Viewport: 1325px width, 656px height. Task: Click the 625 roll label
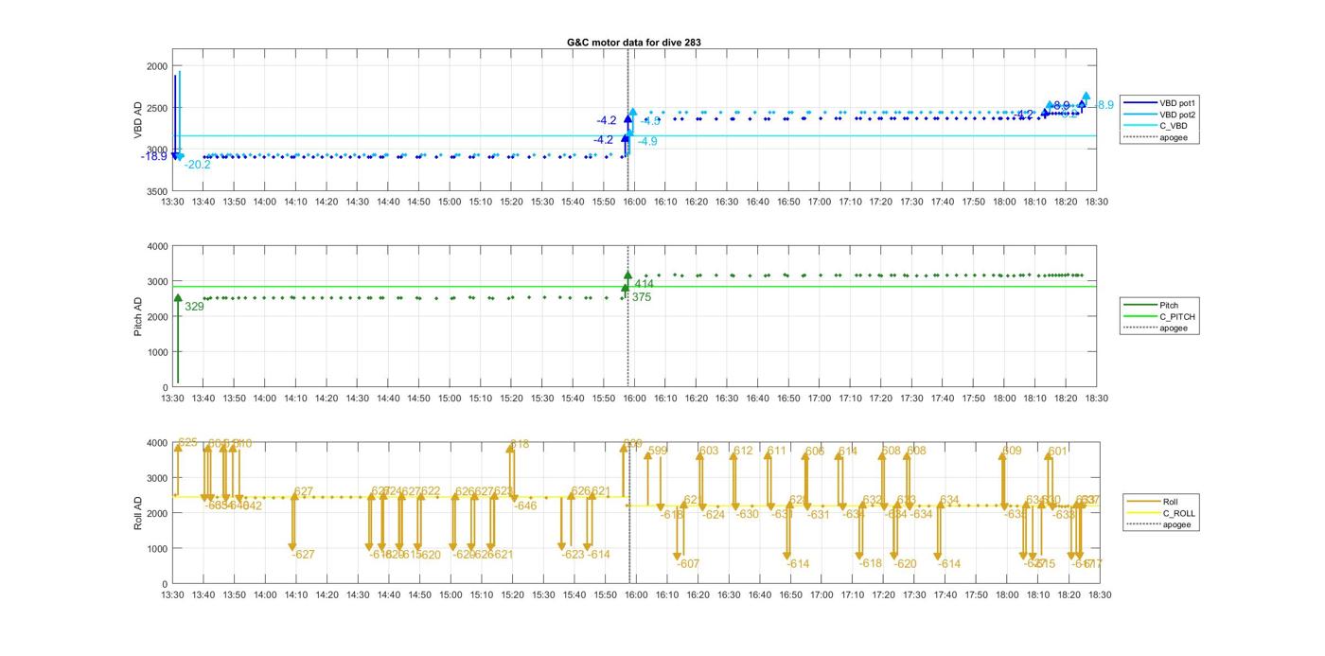pyautogui.click(x=187, y=443)
